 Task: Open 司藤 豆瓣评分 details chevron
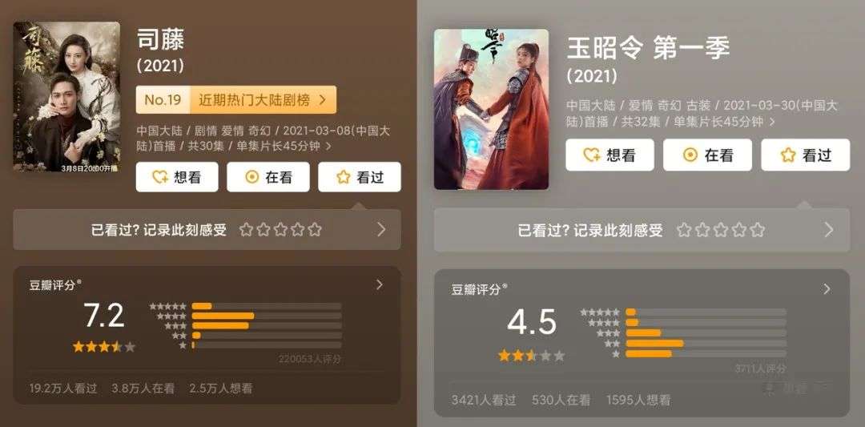pos(379,284)
